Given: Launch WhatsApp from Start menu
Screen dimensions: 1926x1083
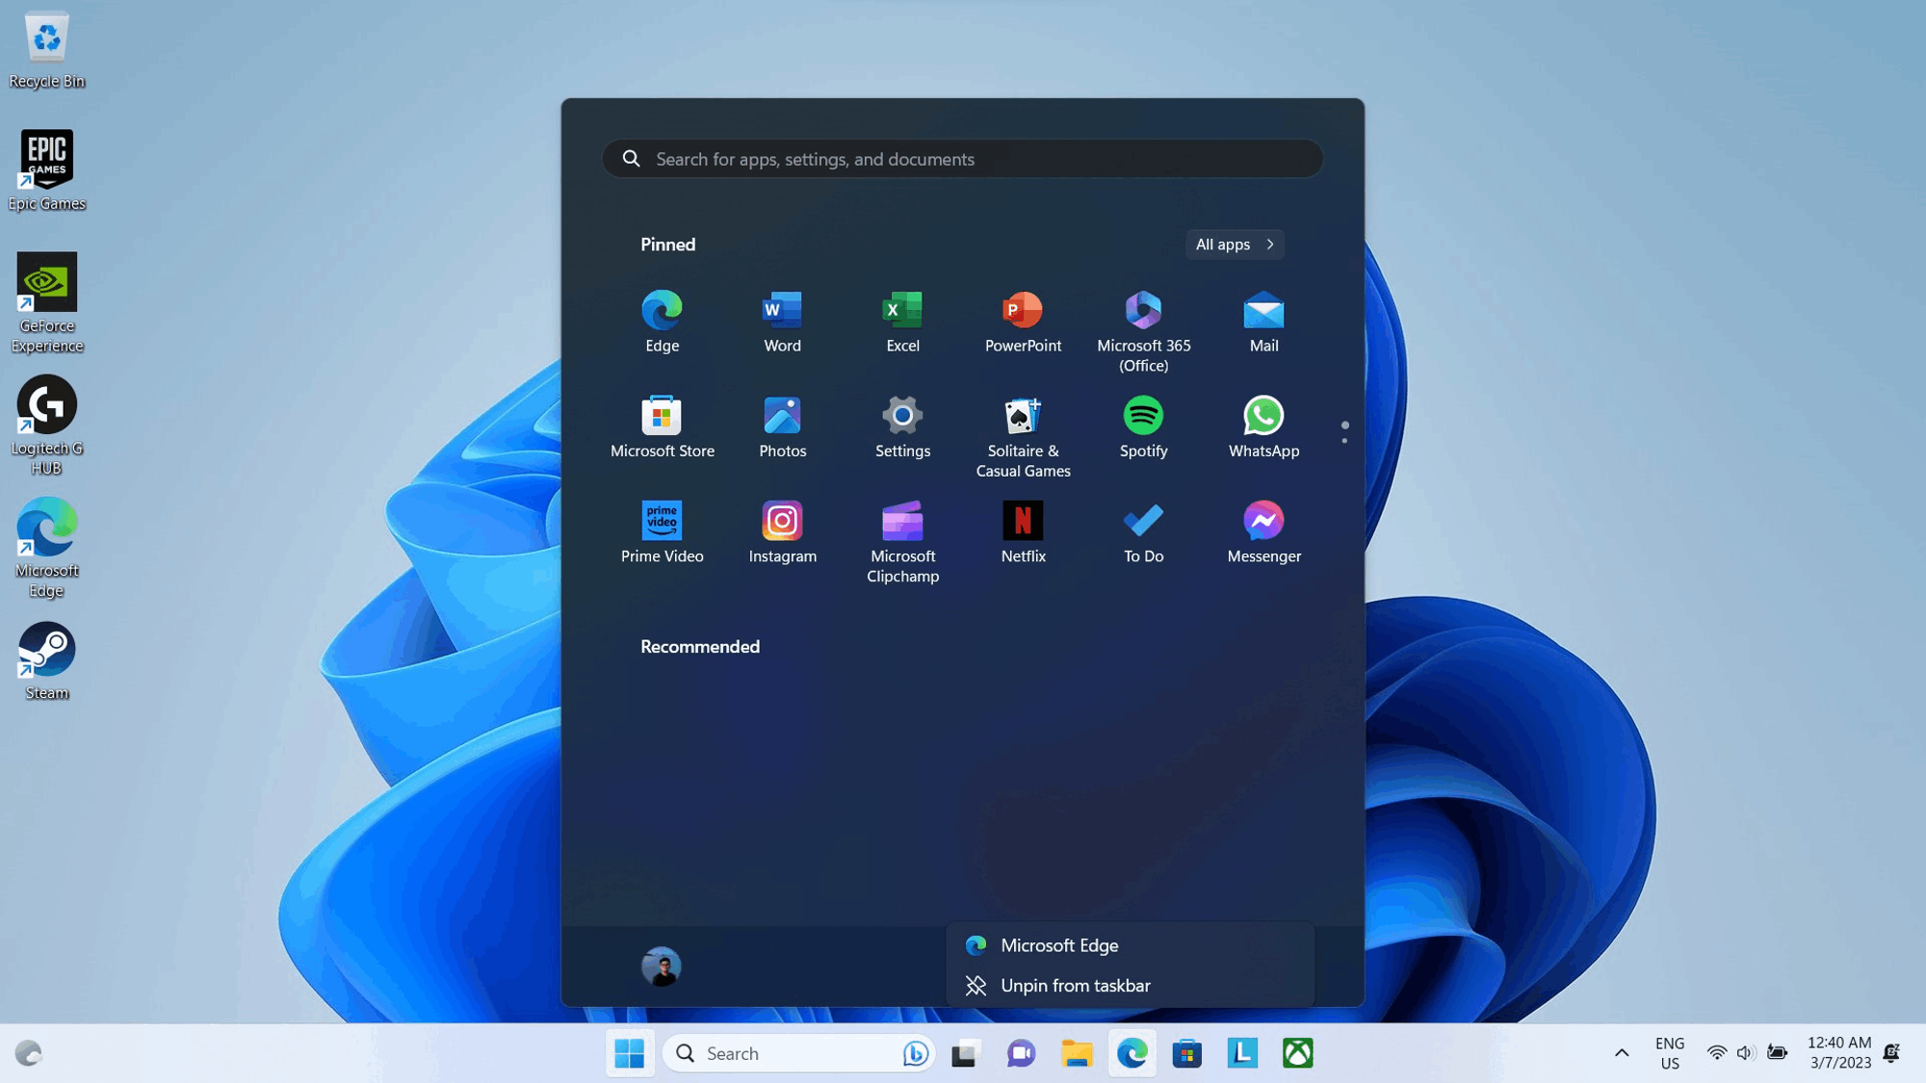Looking at the screenshot, I should (1263, 426).
